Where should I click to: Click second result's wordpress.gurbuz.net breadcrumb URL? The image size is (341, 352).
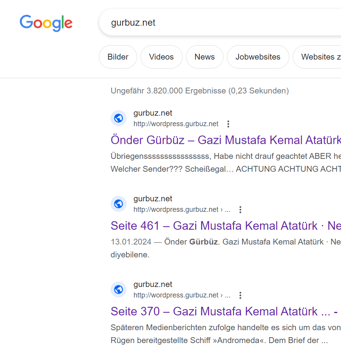point(176,210)
